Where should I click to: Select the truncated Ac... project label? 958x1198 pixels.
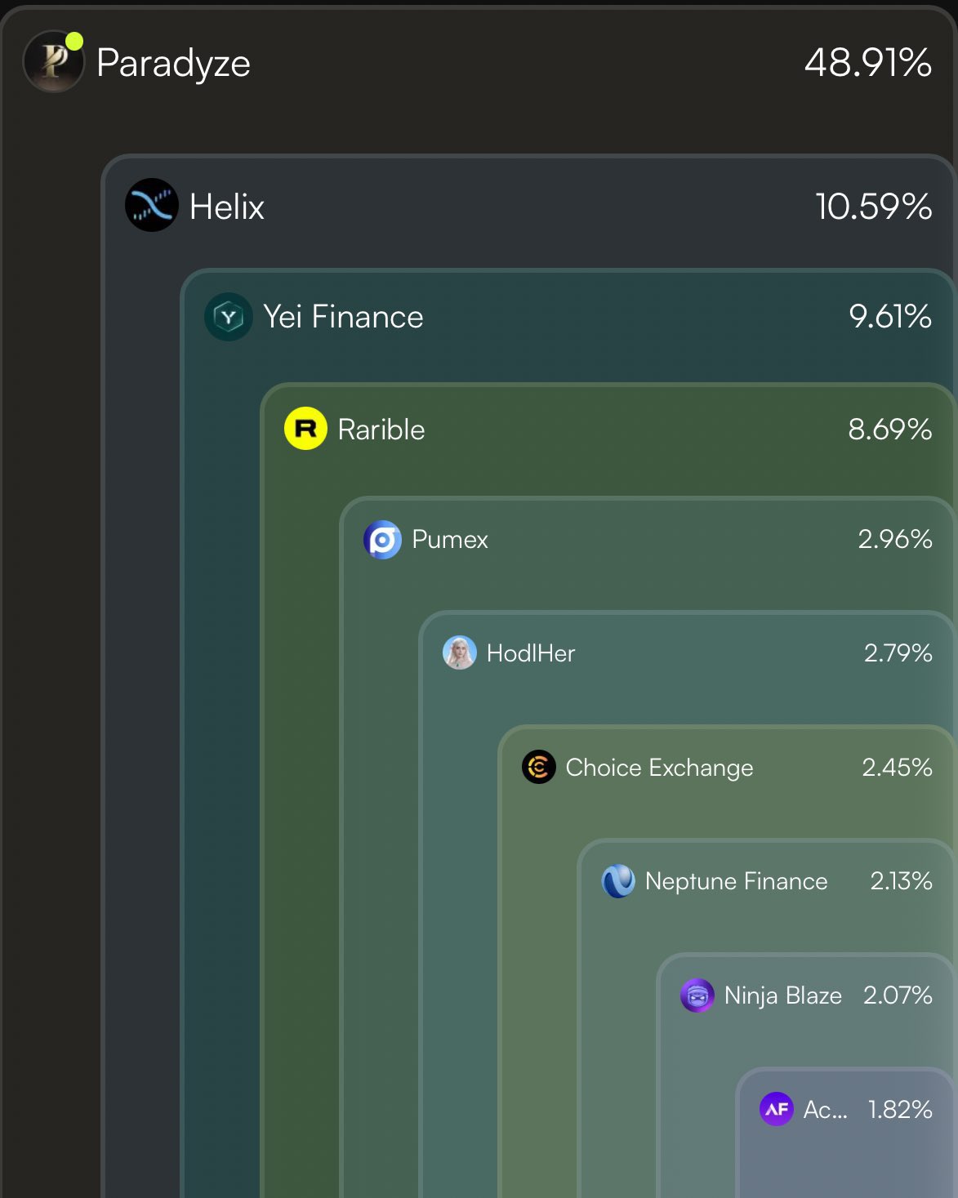click(x=825, y=1110)
